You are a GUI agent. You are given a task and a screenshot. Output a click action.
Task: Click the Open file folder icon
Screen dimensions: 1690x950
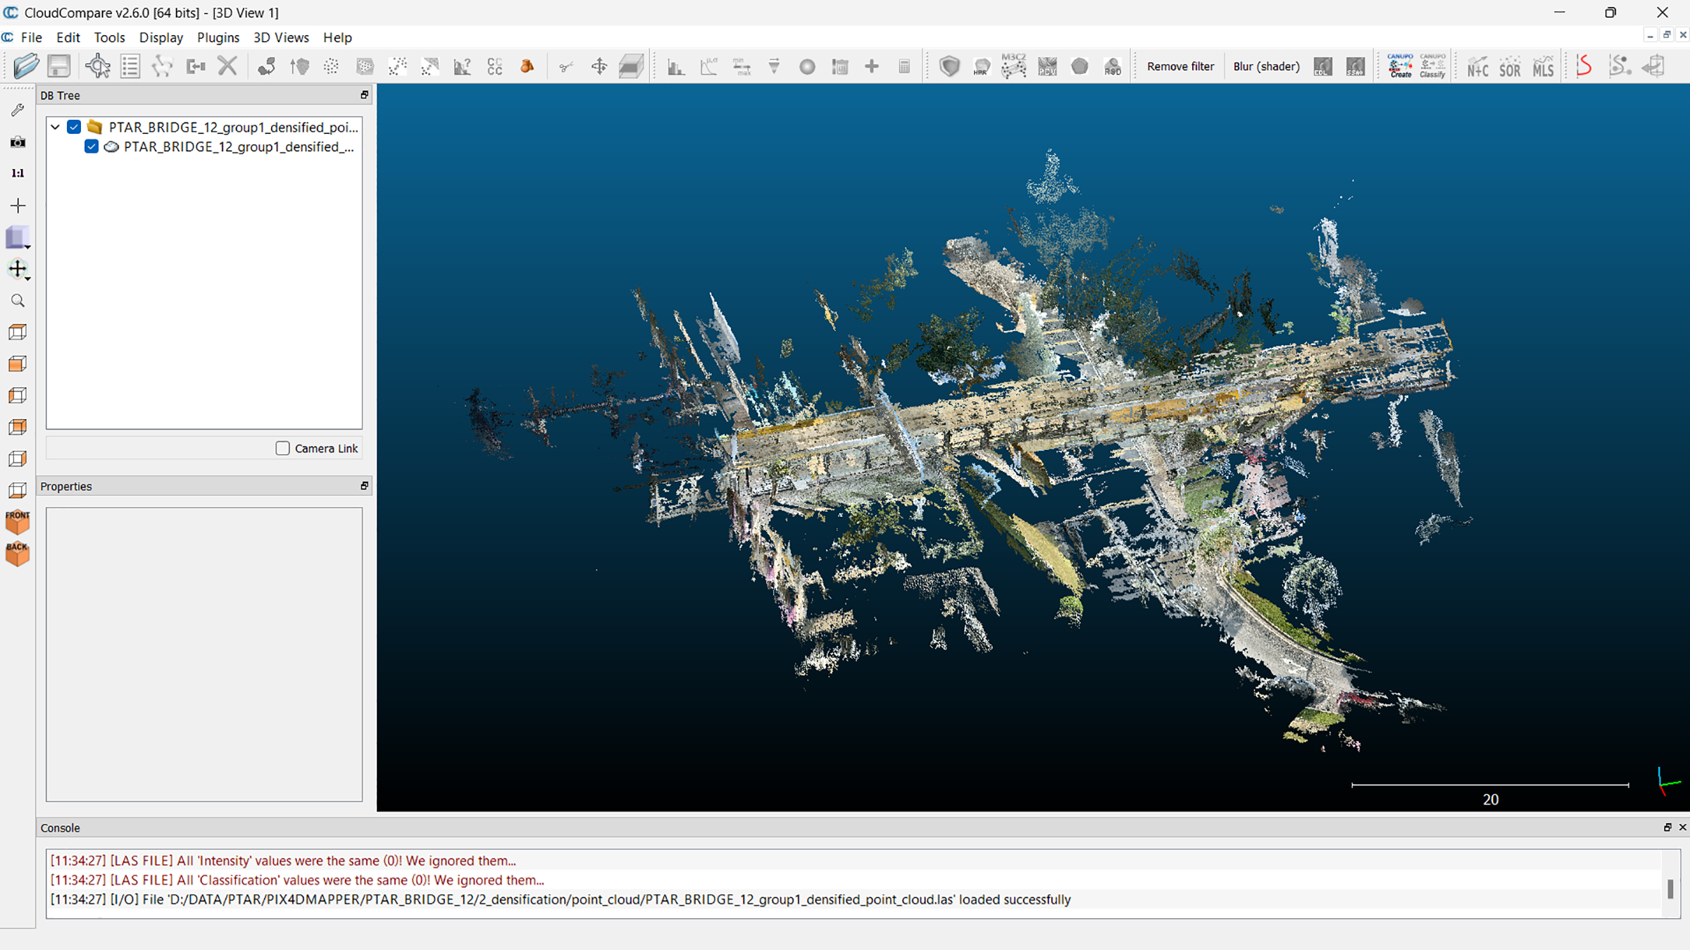click(x=26, y=66)
